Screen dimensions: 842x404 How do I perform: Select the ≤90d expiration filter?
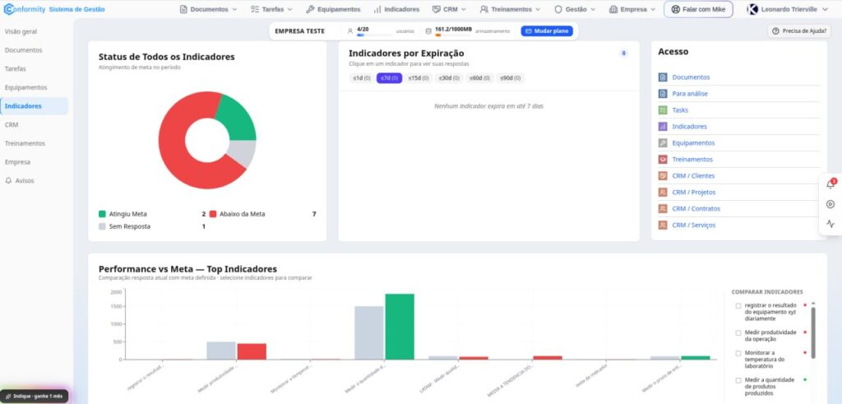pyautogui.click(x=511, y=78)
